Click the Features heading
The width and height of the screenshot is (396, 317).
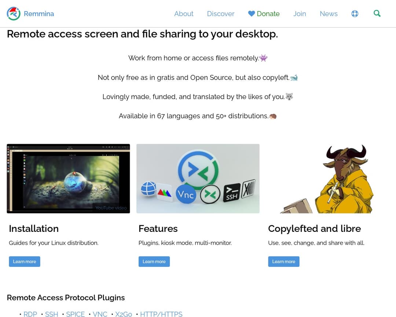pyautogui.click(x=158, y=229)
